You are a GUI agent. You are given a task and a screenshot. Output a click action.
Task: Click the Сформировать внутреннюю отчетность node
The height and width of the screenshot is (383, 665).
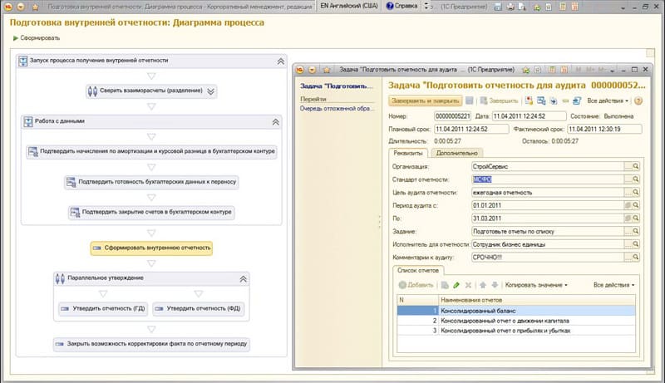pos(151,248)
